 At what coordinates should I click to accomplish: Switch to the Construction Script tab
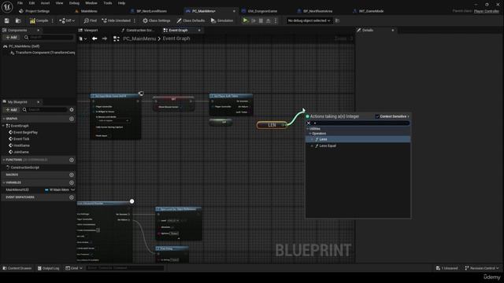pos(138,30)
